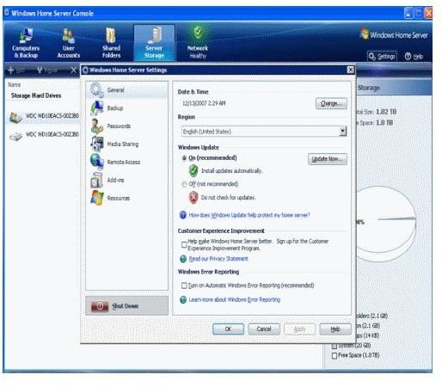Click the Update Now button
This screenshot has height=387, width=442.
328,159
